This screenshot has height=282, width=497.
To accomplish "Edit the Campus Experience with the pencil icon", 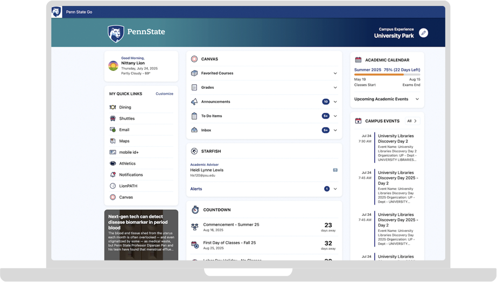I will 423,33.
